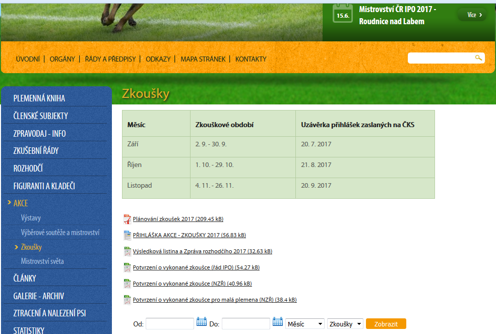496x334 pixels.
Task: Open ZPRAVODAJ - INFO in sidebar
Action: [39, 134]
